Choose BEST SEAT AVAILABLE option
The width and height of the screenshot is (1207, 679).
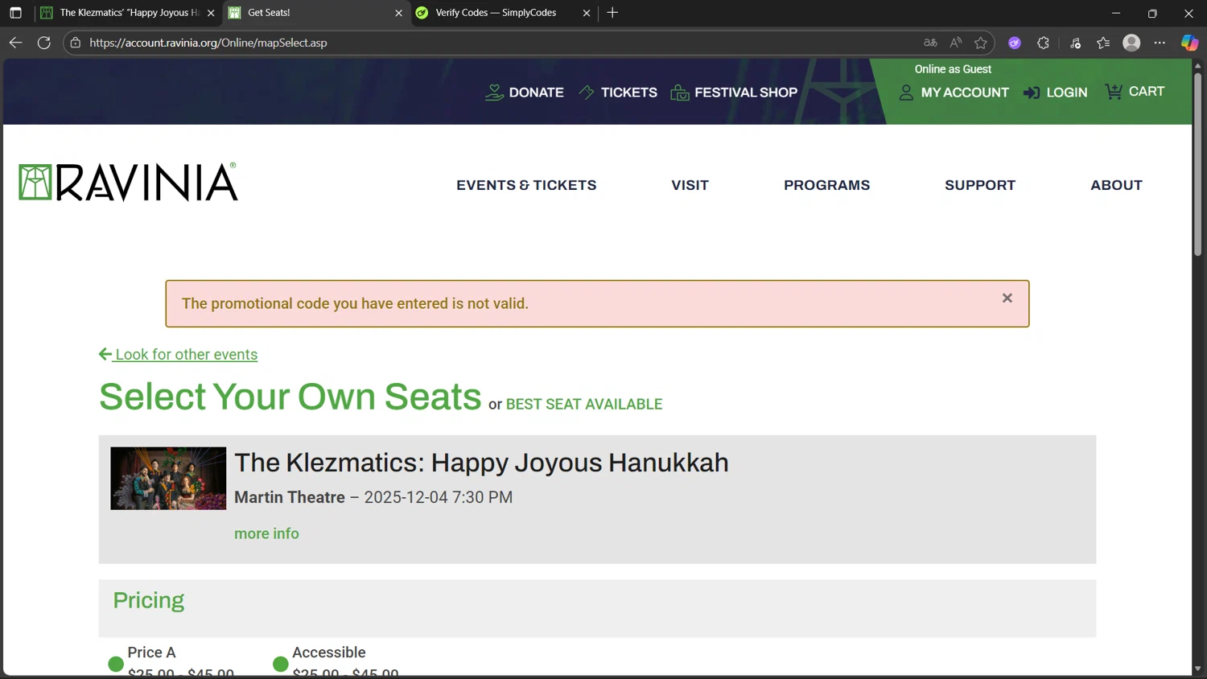click(x=584, y=405)
